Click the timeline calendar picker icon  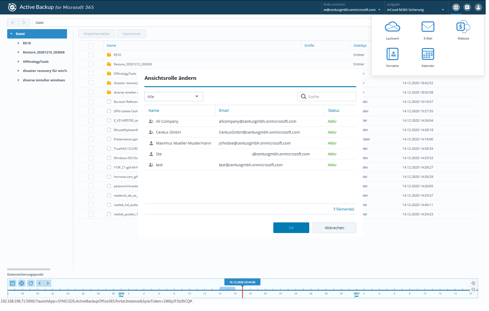[13, 283]
